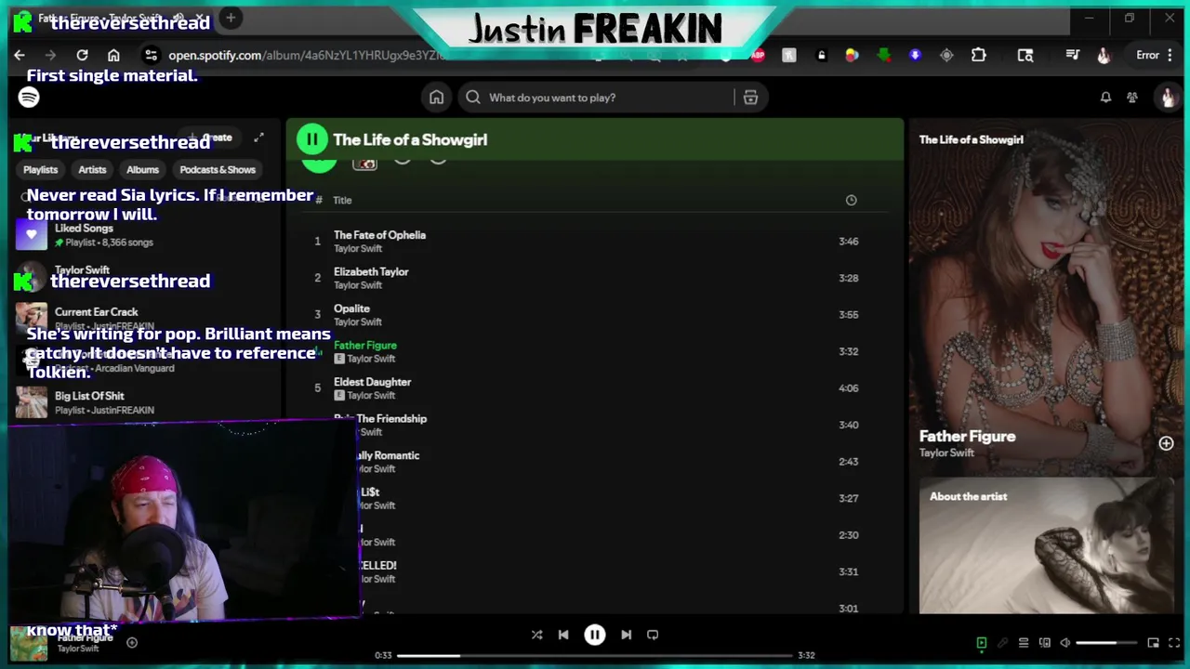Click the Title column header
The image size is (1190, 669).
342,200
